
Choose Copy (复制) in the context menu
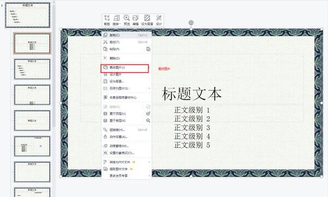pos(126,35)
